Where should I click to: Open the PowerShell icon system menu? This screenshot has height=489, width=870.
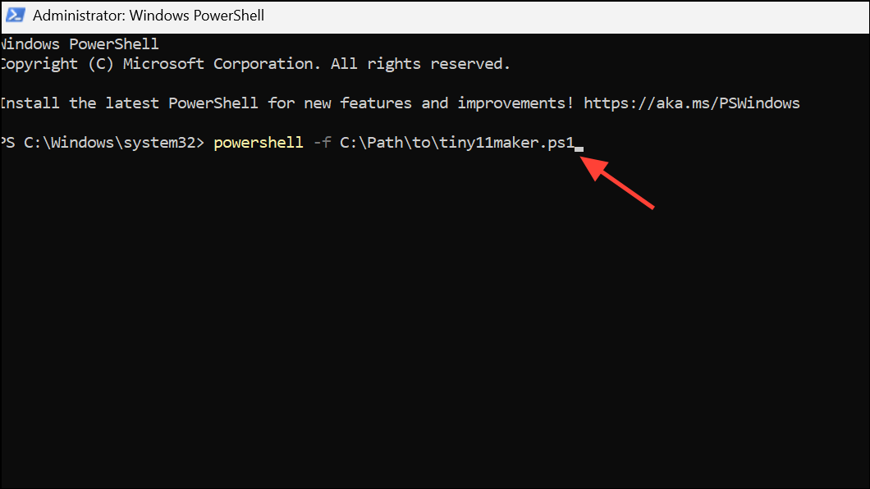tap(15, 15)
